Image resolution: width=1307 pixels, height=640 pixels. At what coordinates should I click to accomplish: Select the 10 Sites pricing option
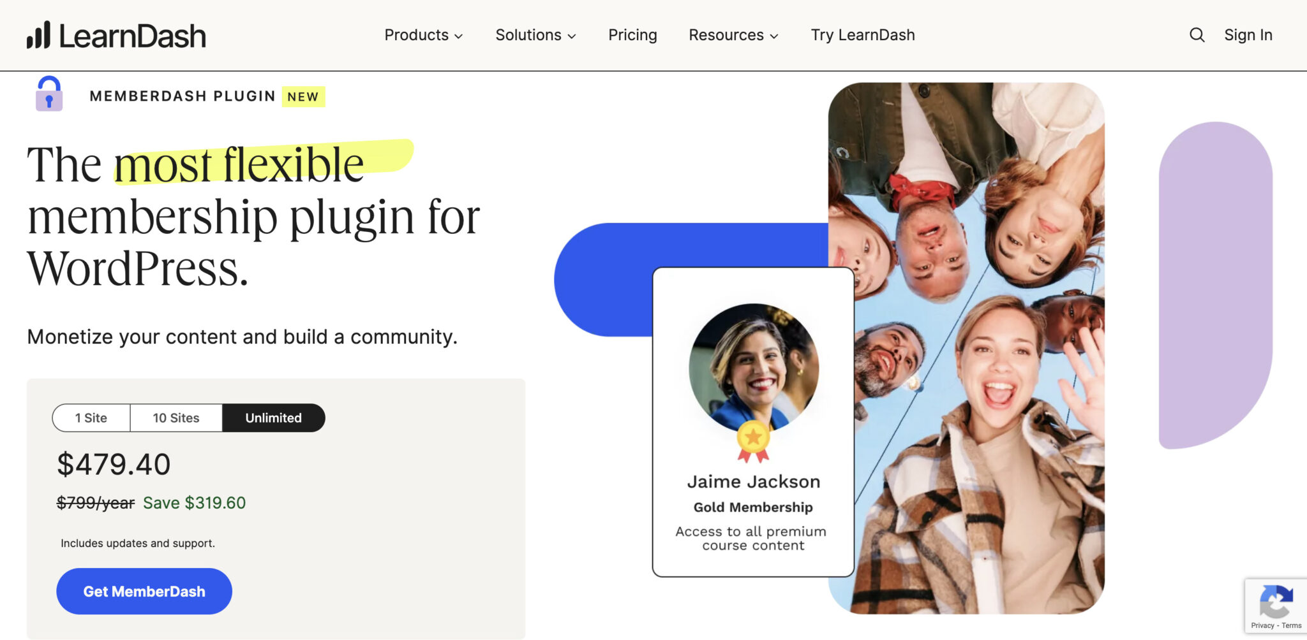tap(176, 418)
